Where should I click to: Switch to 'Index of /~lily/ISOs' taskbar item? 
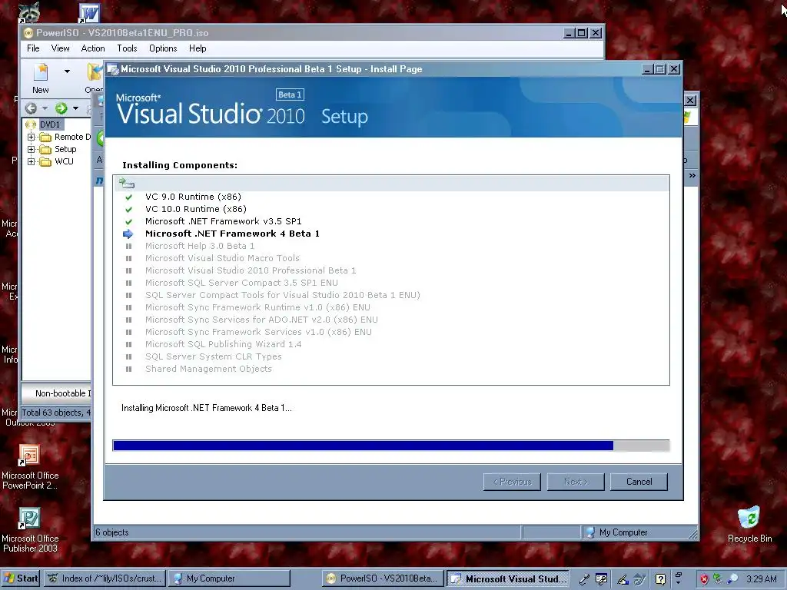point(105,578)
